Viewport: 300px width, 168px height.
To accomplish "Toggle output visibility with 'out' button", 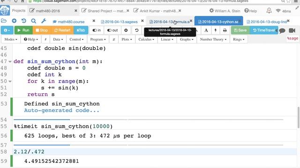I will 112,30.
